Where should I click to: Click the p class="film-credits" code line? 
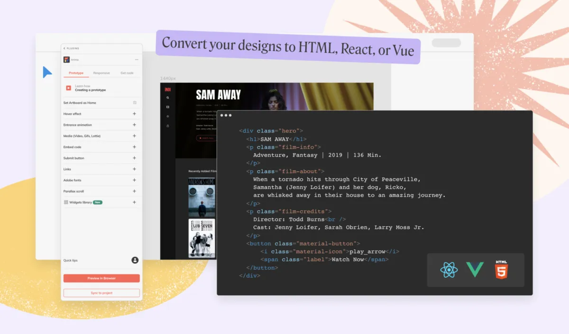pyautogui.click(x=289, y=211)
